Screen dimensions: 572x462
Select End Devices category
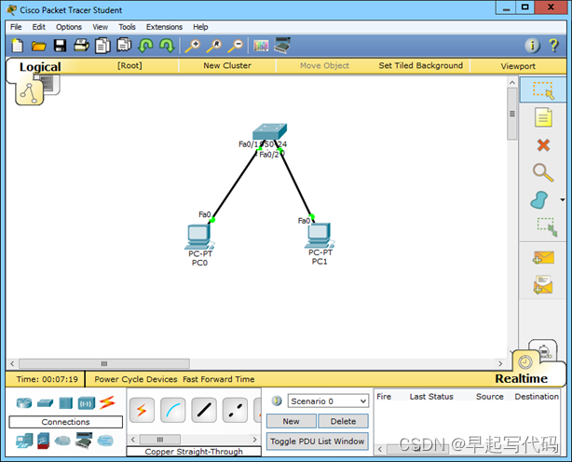[24, 441]
